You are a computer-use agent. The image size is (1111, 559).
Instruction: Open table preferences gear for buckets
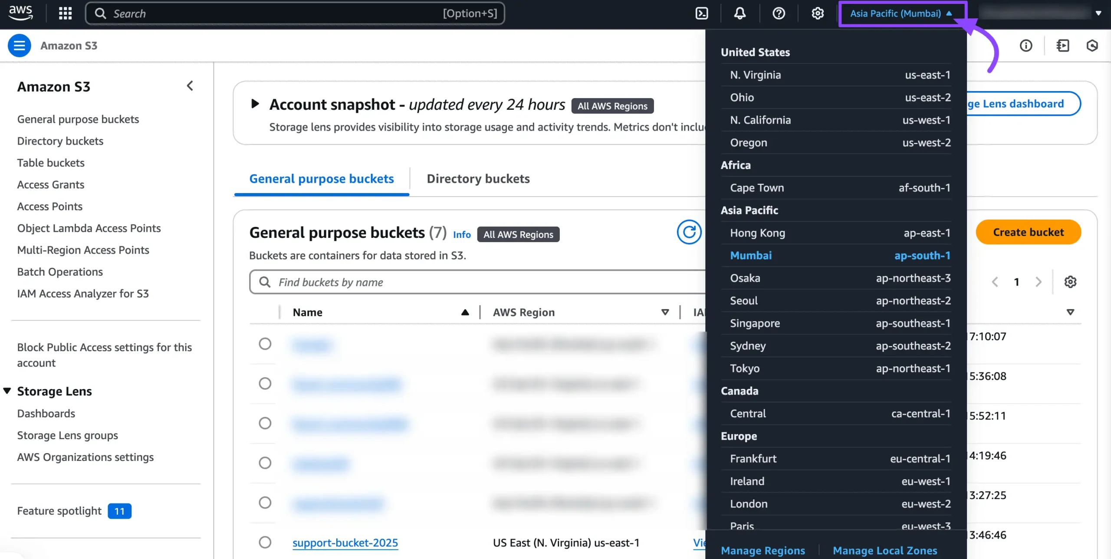tap(1070, 282)
